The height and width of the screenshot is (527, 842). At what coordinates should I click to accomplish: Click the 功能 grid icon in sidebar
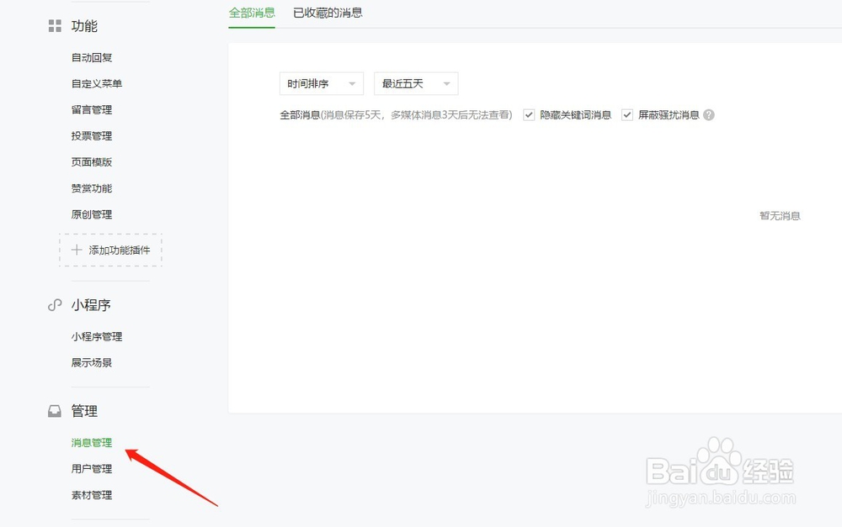[x=55, y=26]
